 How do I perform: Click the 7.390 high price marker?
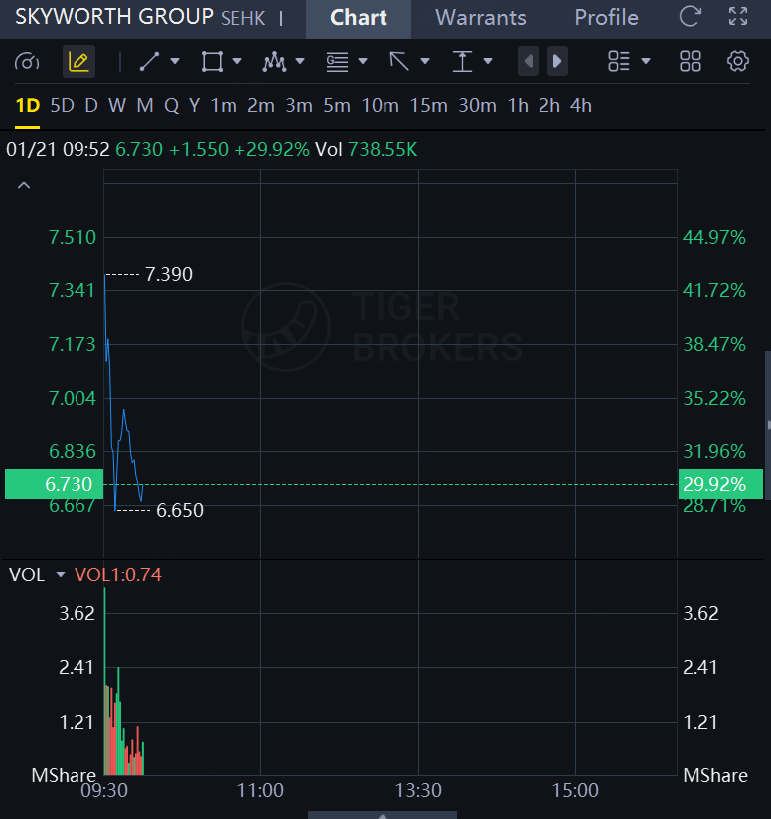[169, 274]
